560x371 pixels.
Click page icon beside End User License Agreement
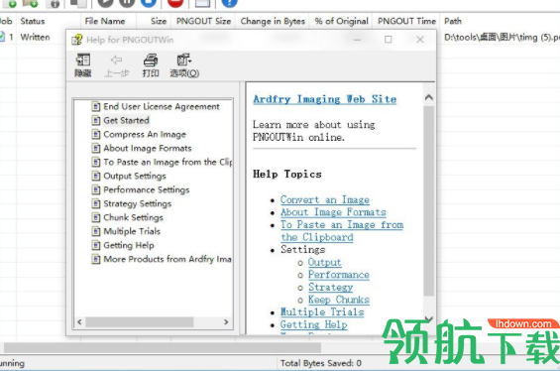96,106
